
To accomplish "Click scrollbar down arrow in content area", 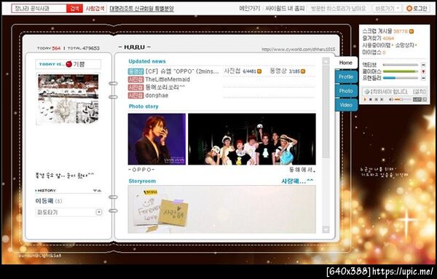I will pos(326,229).
